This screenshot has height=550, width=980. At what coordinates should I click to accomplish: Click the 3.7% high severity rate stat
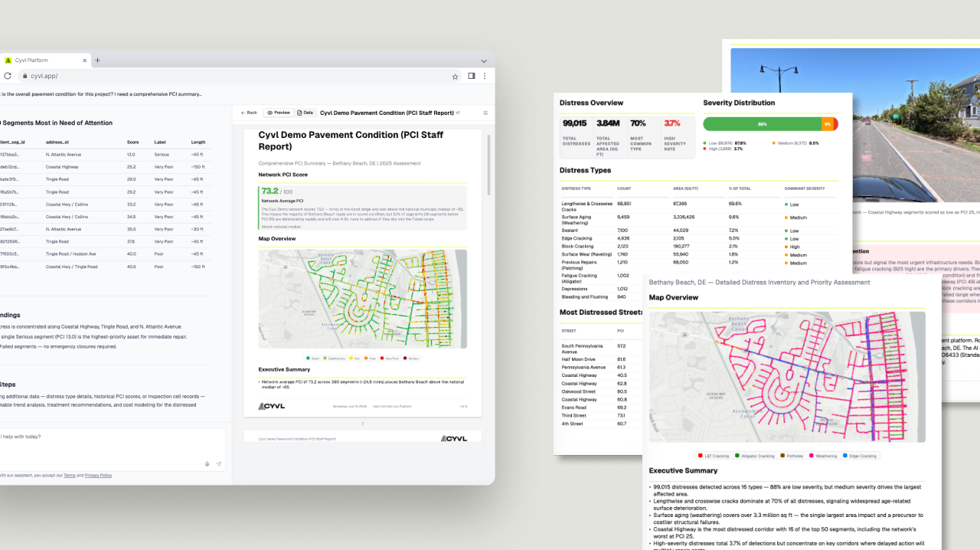point(672,123)
